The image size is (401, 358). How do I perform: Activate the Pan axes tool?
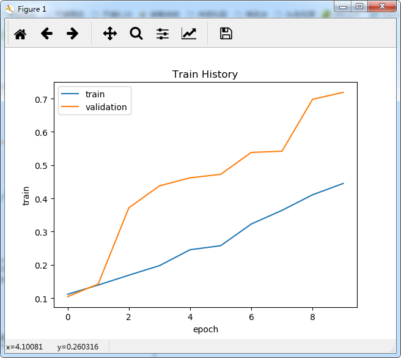(110, 34)
